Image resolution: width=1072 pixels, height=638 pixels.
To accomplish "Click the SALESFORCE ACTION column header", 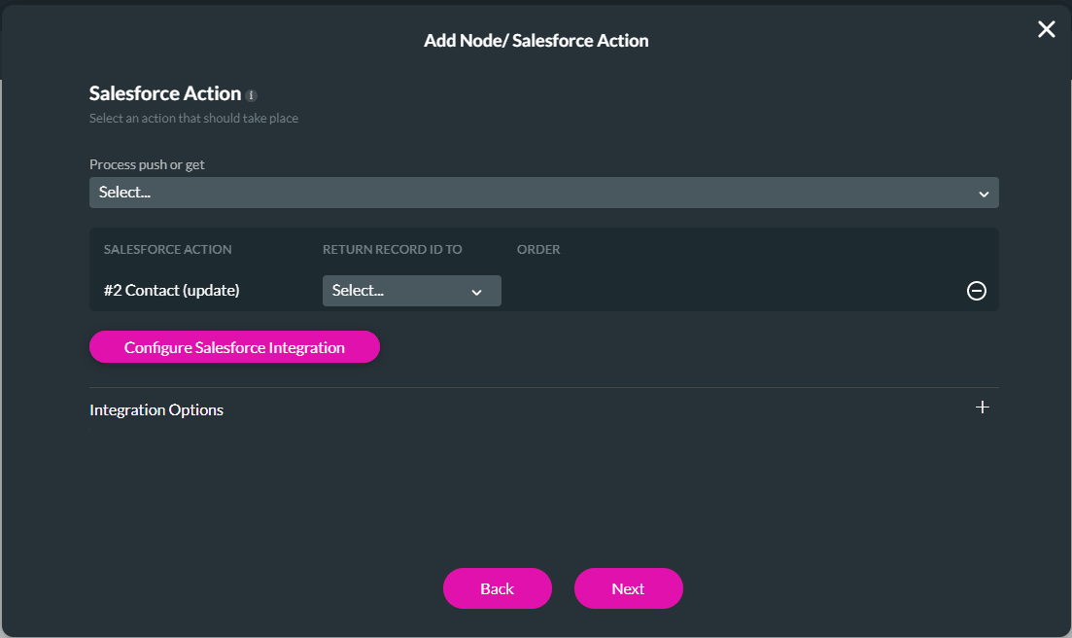I will click(167, 249).
